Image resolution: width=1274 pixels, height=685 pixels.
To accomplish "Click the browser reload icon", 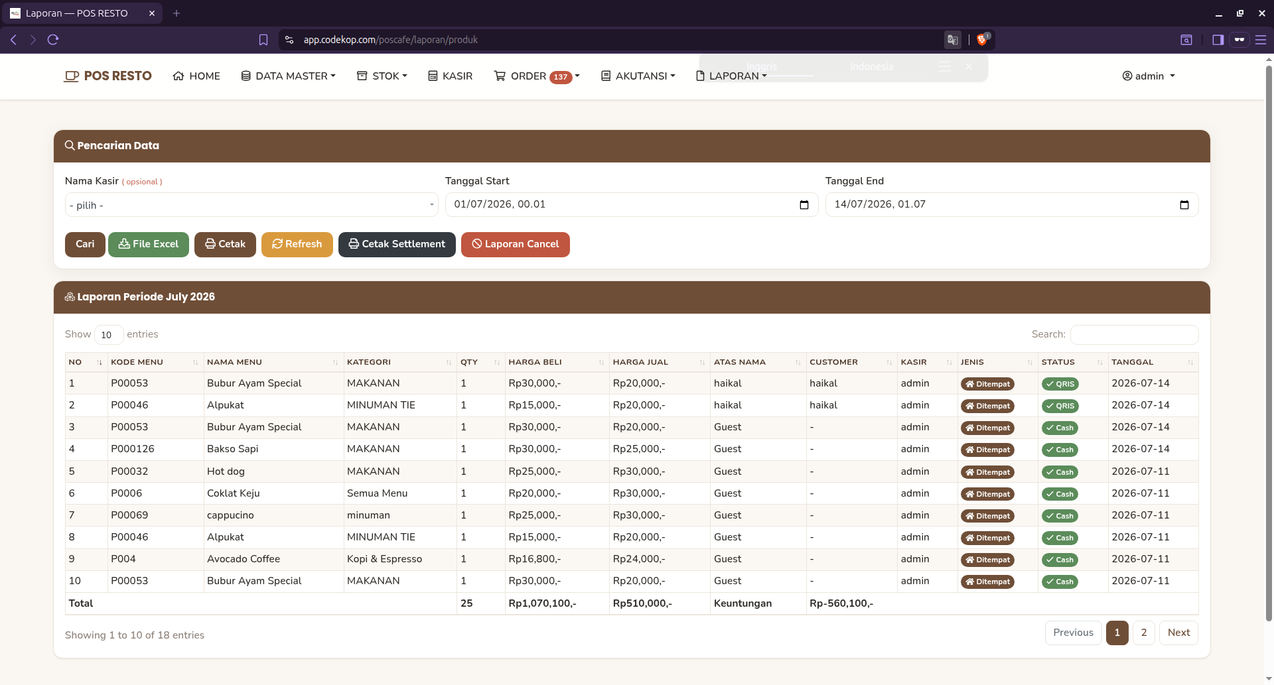I will click(53, 40).
